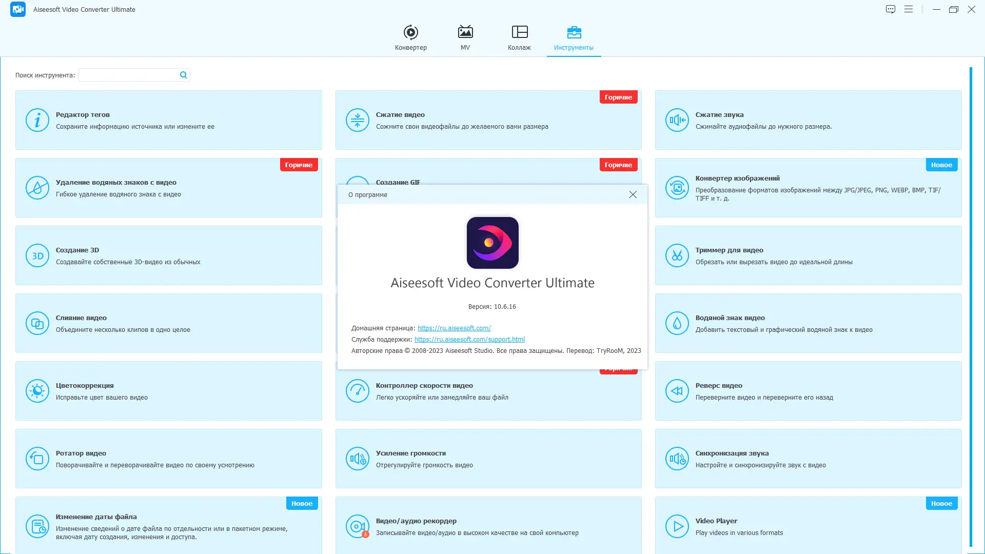Close the О программе dialog
This screenshot has height=554, width=985.
click(633, 194)
